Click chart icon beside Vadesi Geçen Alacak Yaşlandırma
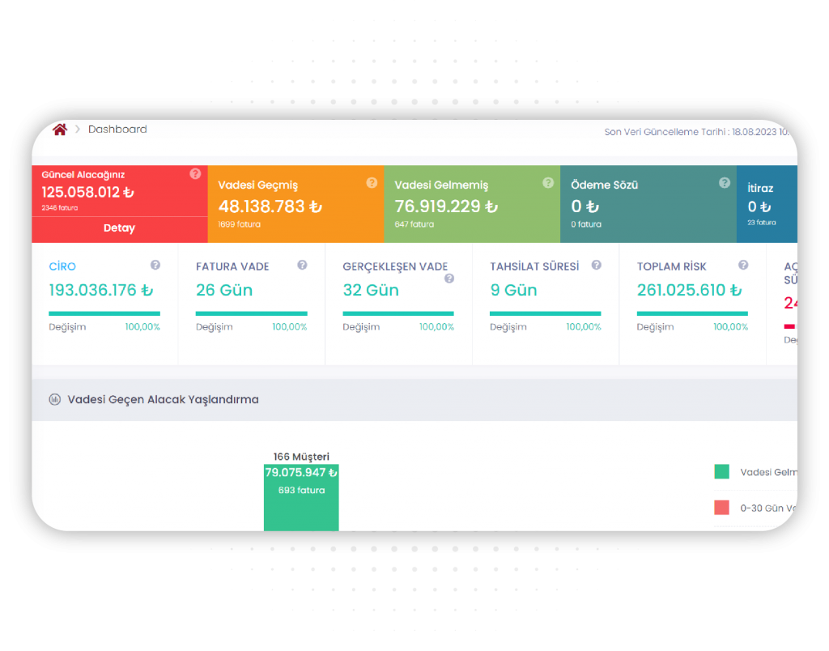The height and width of the screenshot is (651, 829). 55,399
